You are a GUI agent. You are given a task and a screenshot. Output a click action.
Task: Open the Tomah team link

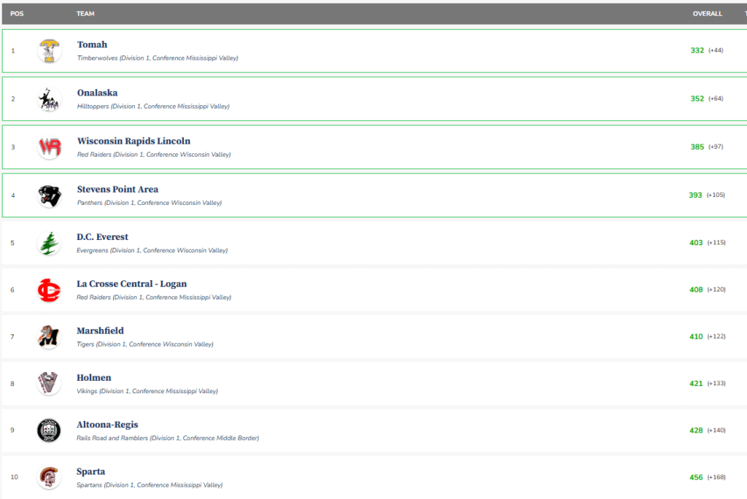tap(92, 45)
